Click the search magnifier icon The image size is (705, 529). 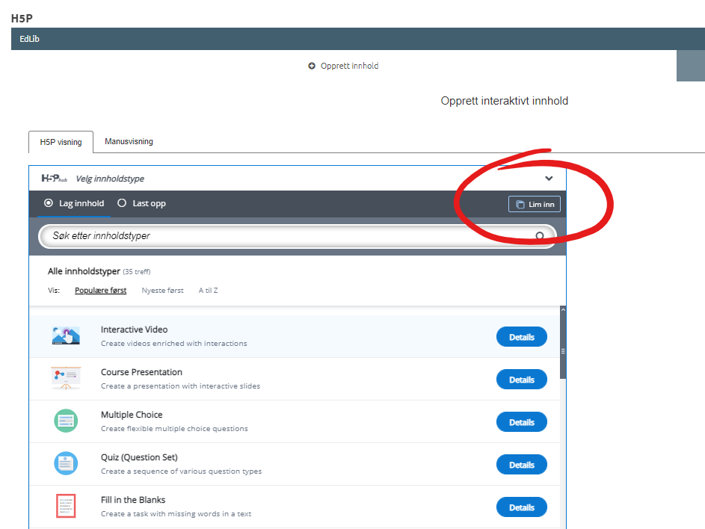click(x=540, y=235)
